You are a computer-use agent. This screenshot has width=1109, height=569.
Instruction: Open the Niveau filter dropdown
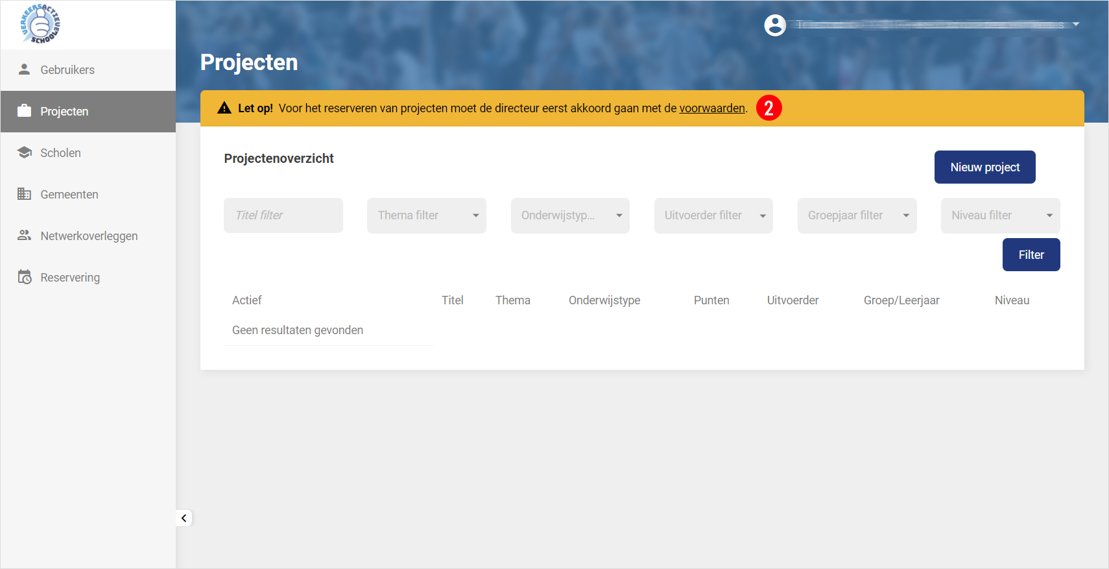click(x=1001, y=215)
